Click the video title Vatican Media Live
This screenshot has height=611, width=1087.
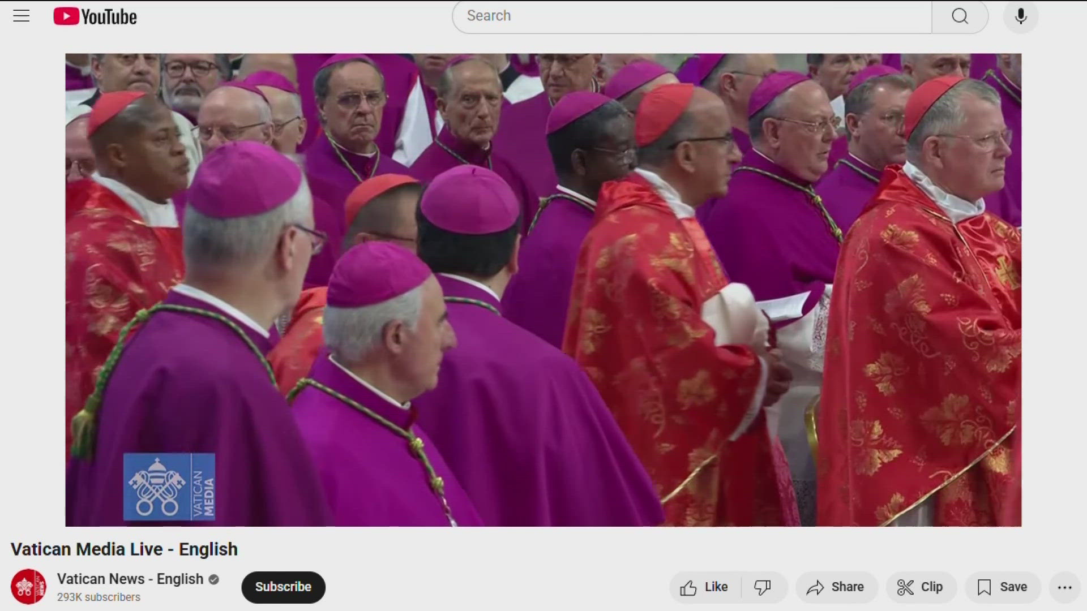point(124,549)
